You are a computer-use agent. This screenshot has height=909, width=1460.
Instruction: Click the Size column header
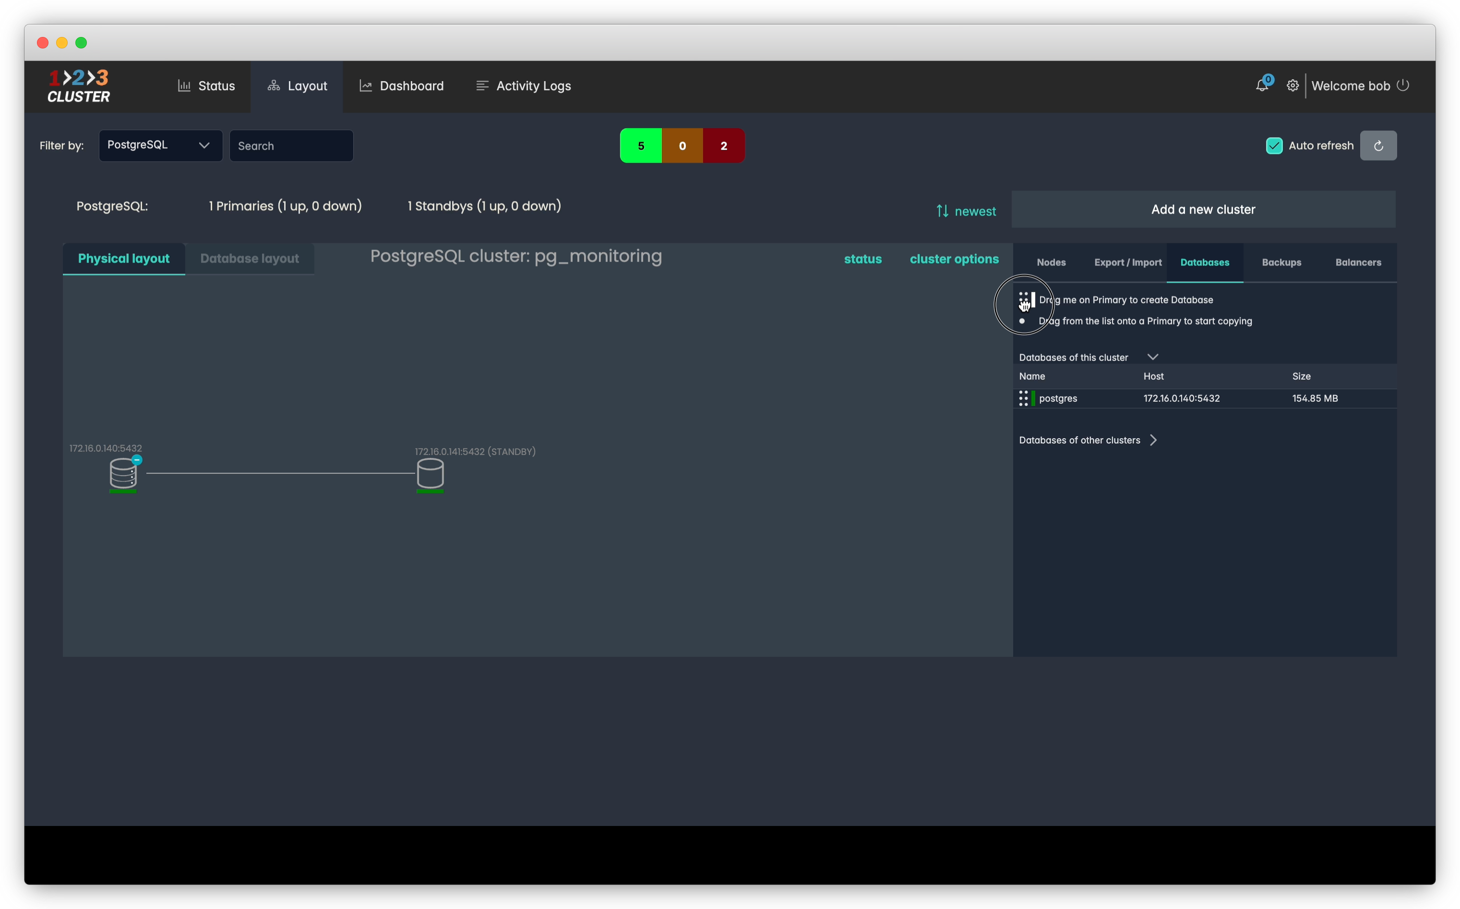pyautogui.click(x=1301, y=376)
